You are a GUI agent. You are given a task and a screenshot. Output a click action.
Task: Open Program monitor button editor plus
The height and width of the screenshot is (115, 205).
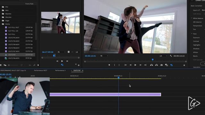point(184,65)
